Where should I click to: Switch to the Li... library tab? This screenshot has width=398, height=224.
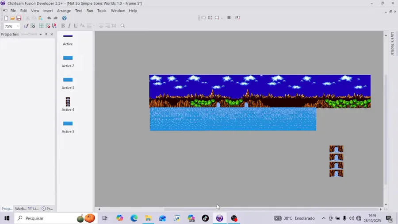point(34,209)
